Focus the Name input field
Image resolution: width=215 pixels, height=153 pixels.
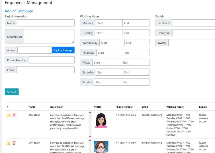(x=46, y=23)
